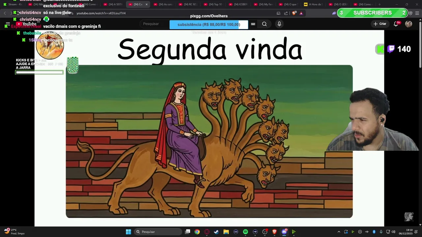Open Steam from the taskbar
Screen dimensions: 422x237
(216, 232)
